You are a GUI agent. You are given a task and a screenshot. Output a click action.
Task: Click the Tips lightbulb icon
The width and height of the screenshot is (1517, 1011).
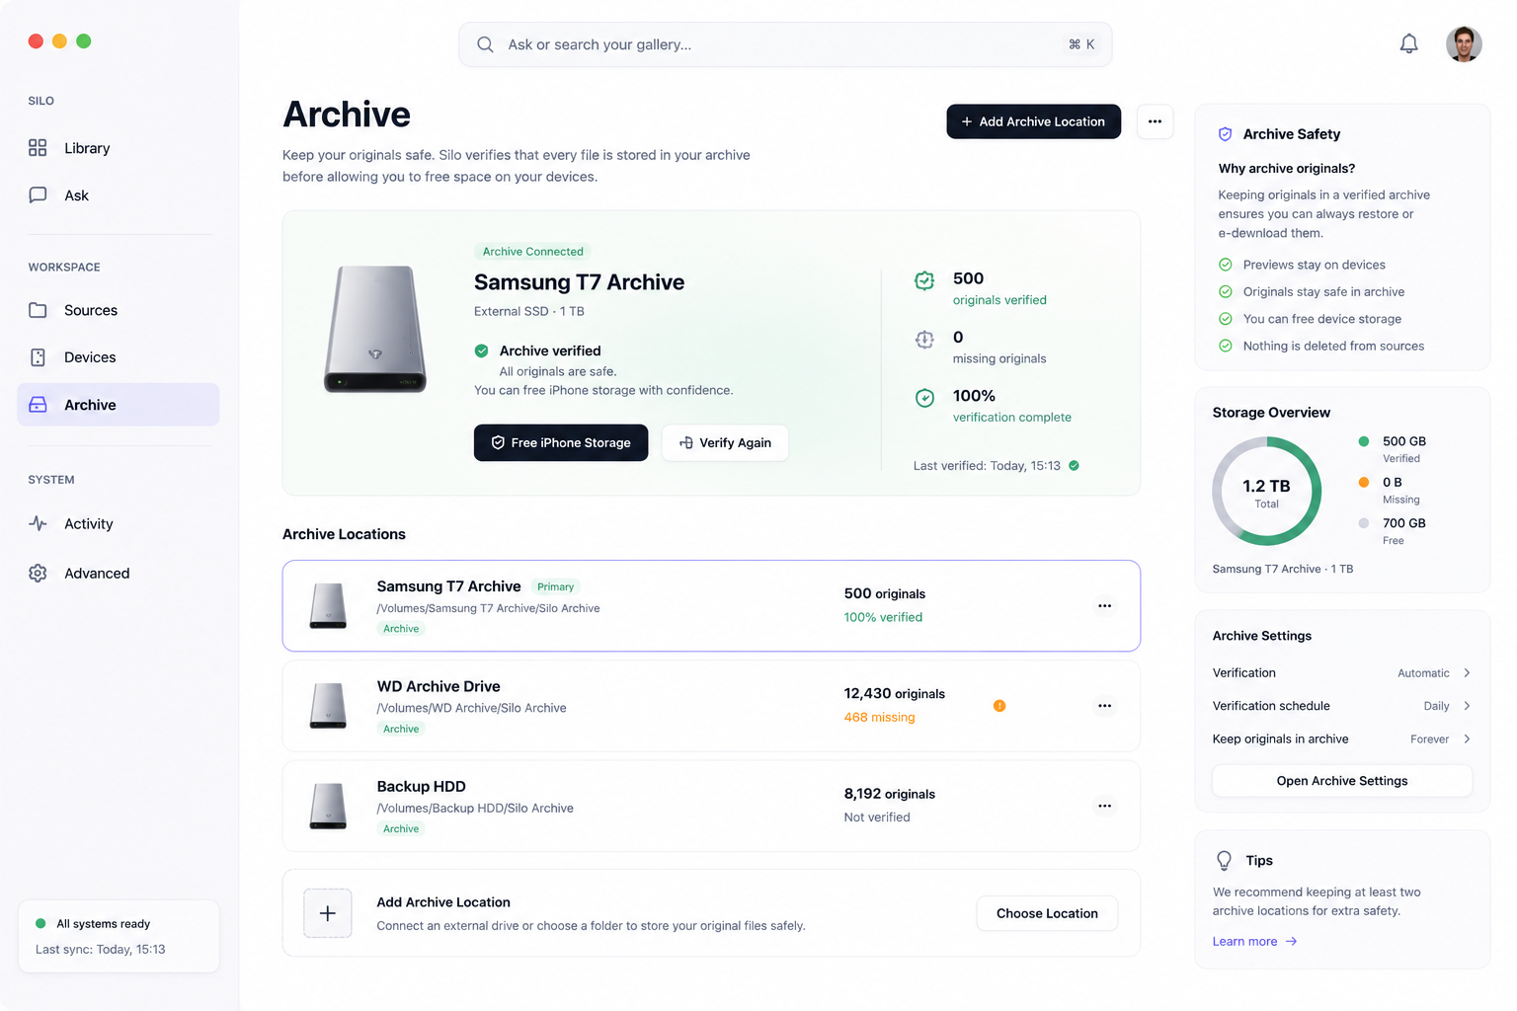pos(1225,861)
